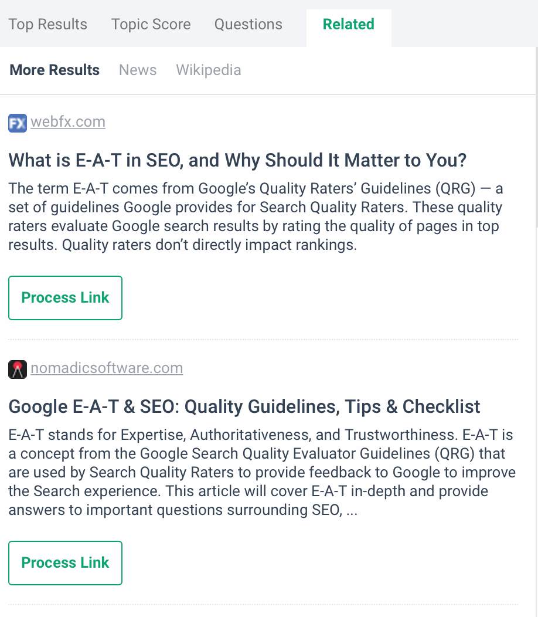This screenshot has height=617, width=538.
Task: Open the webfx.com domain link
Action: click(68, 122)
